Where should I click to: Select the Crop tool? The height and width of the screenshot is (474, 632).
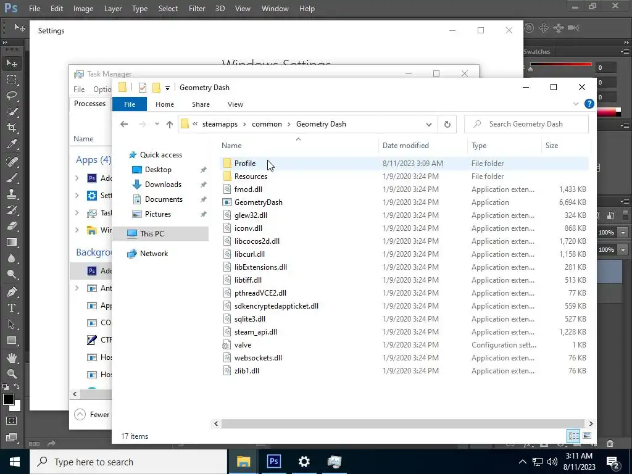pyautogui.click(x=12, y=128)
